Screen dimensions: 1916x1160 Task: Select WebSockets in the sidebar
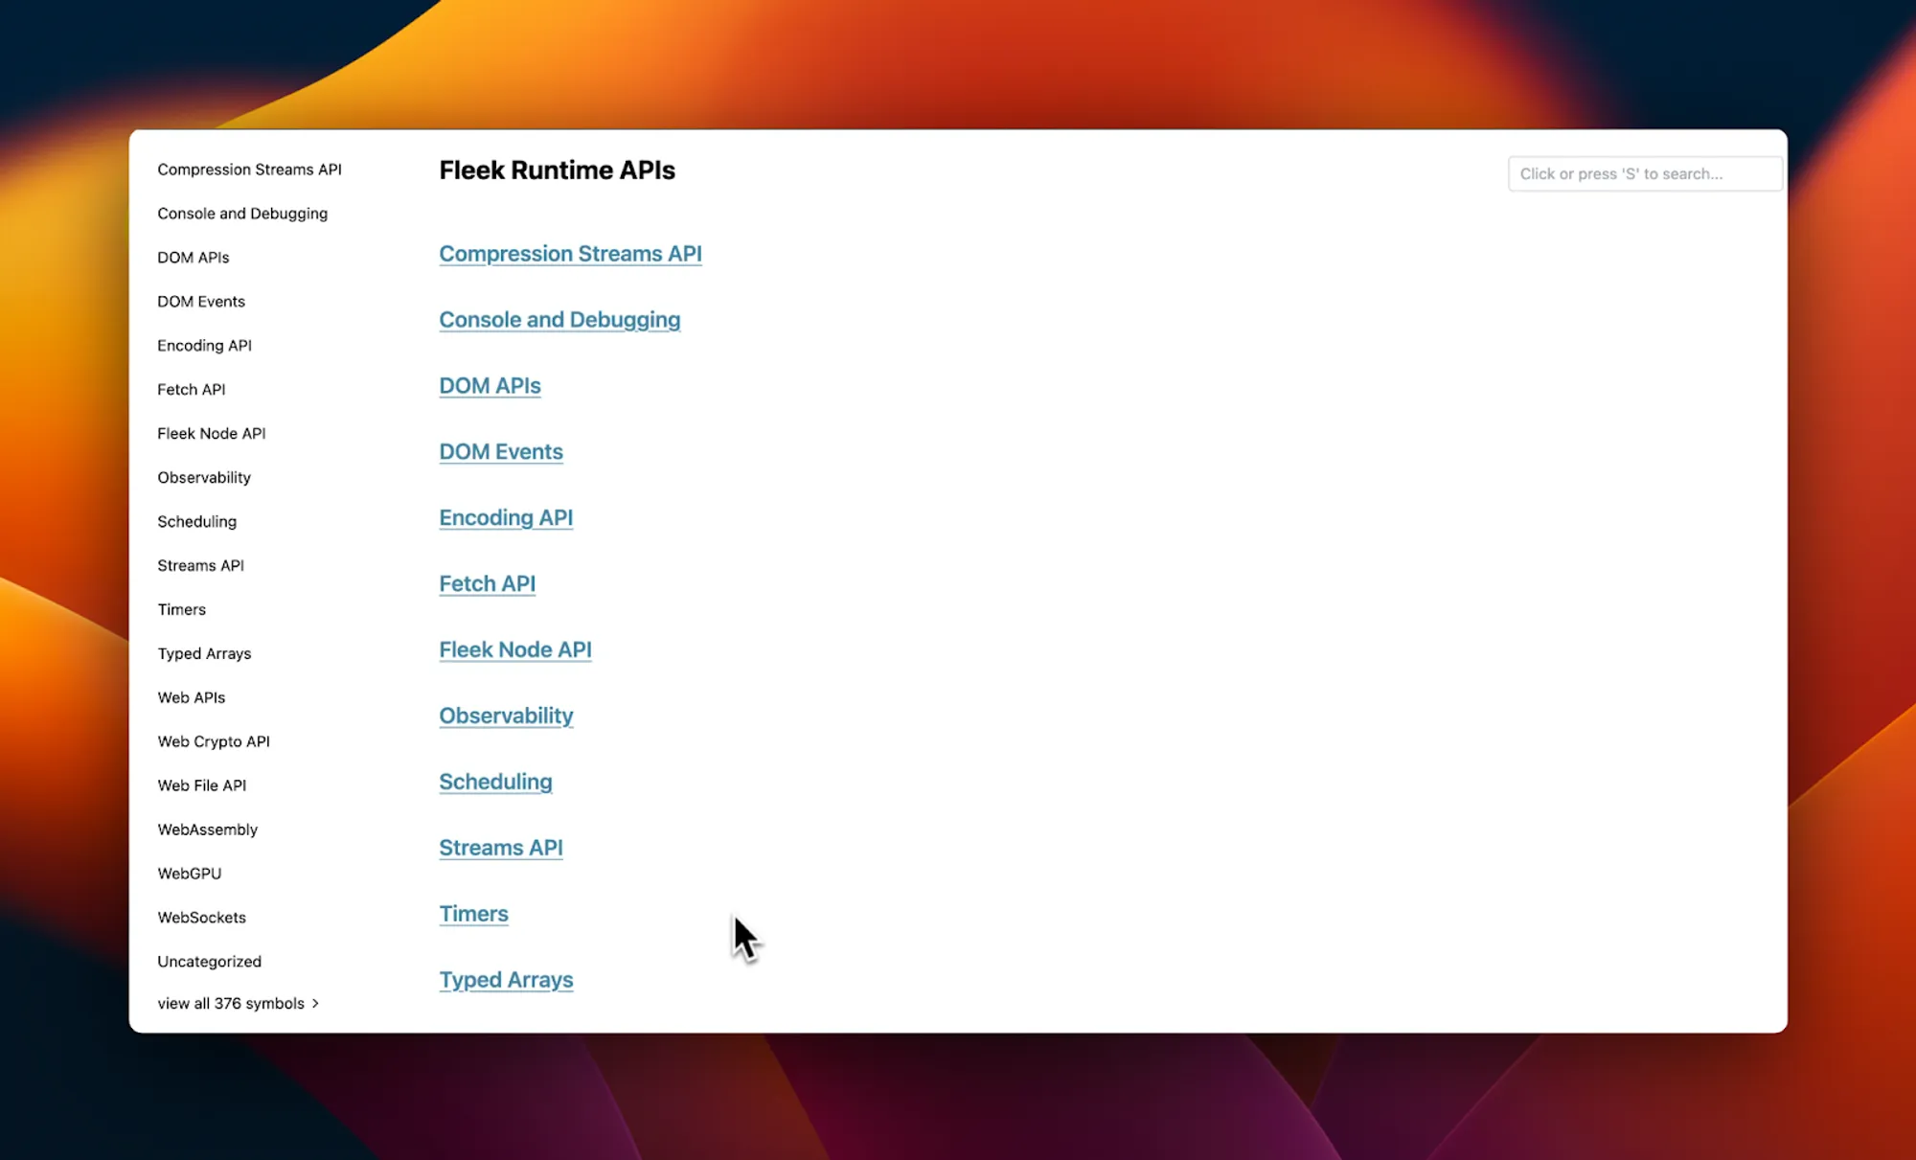pos(201,918)
